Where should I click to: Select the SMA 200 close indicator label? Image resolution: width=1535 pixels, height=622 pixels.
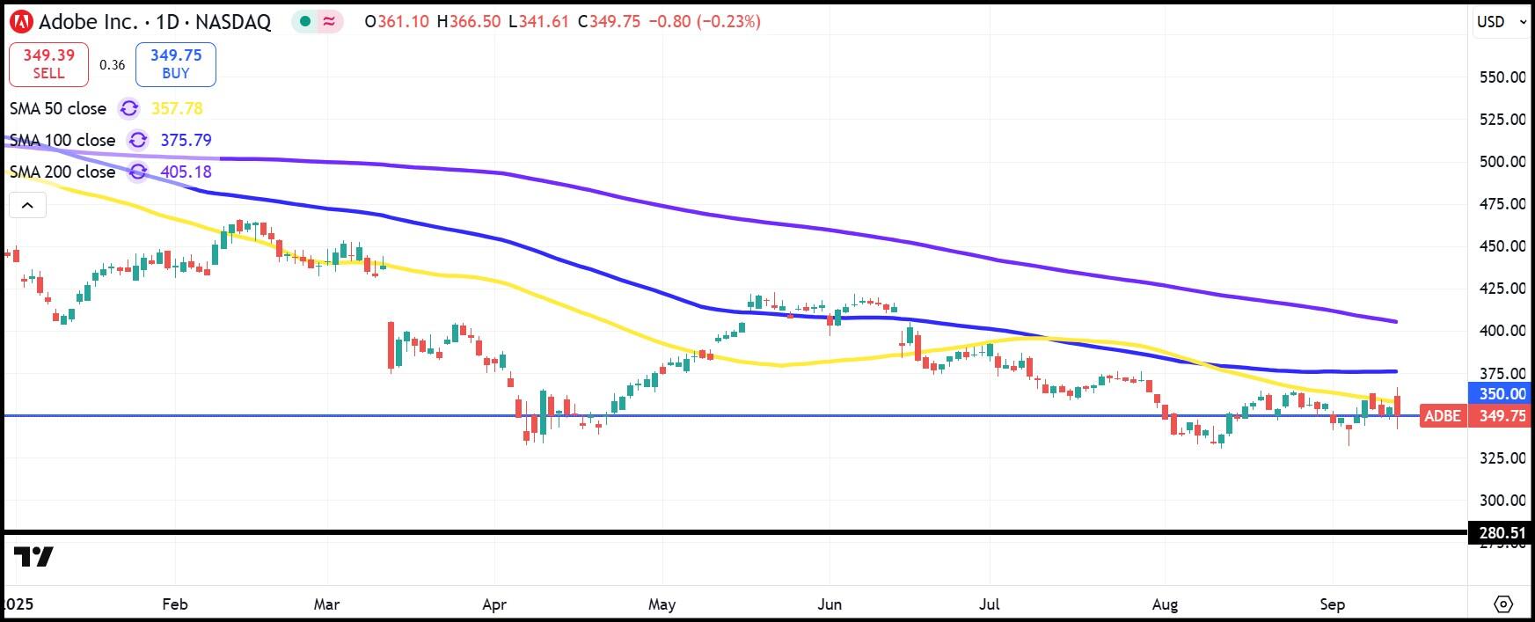(x=62, y=172)
